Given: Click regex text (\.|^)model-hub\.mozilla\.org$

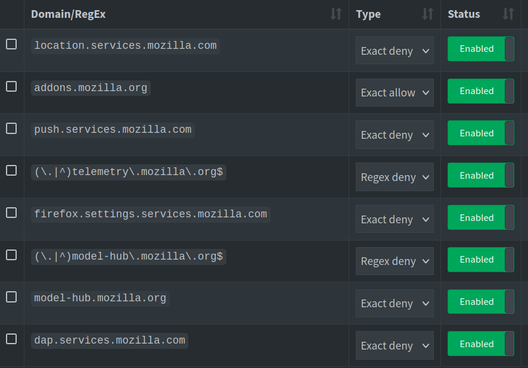Looking at the screenshot, I should [x=129, y=256].
